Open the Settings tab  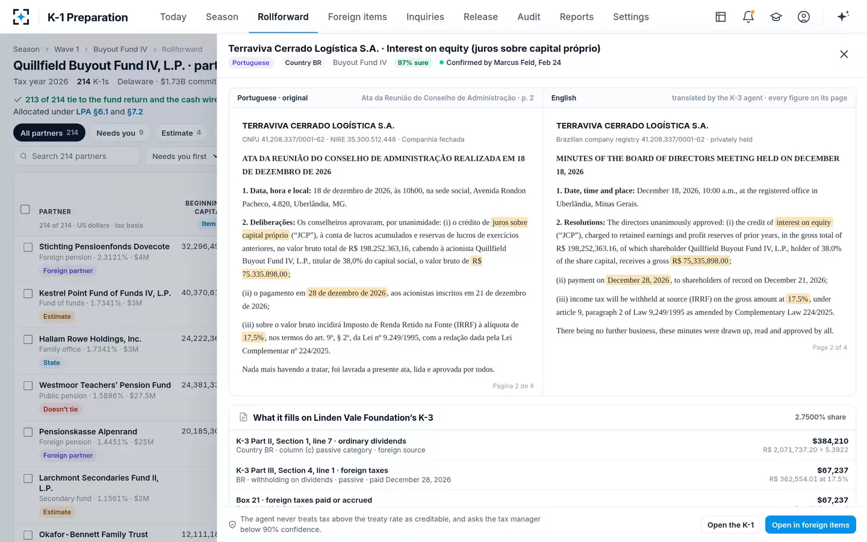tap(631, 17)
